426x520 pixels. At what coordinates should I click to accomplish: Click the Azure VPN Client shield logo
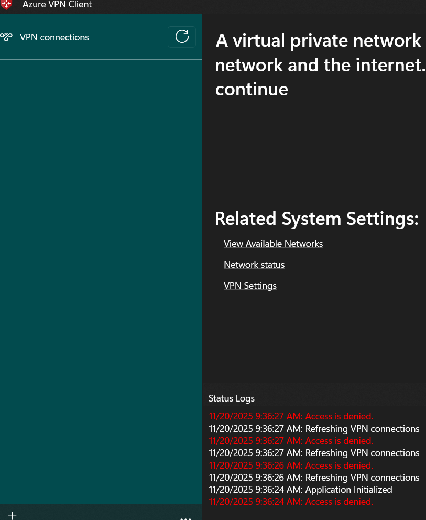coord(6,5)
